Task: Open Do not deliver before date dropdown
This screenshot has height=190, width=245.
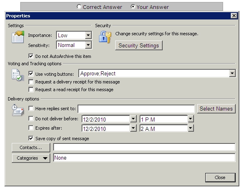Action: coord(133,119)
